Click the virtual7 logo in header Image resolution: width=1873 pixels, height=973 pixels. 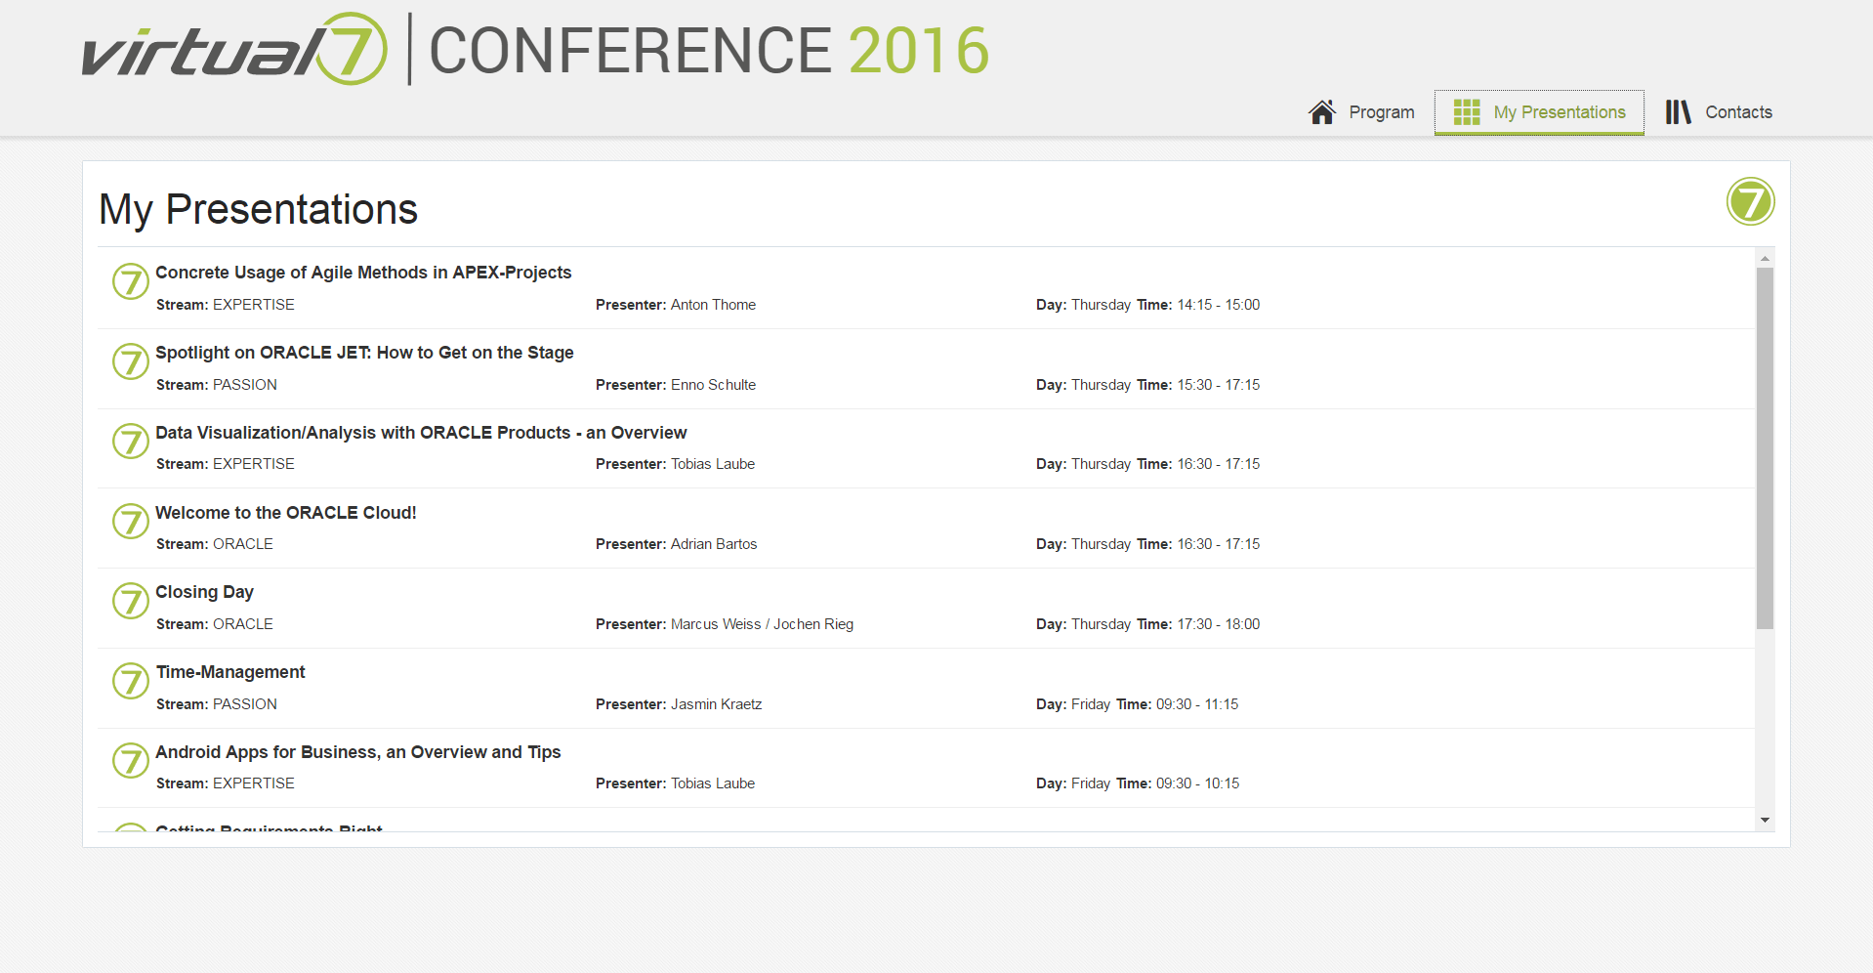click(234, 51)
